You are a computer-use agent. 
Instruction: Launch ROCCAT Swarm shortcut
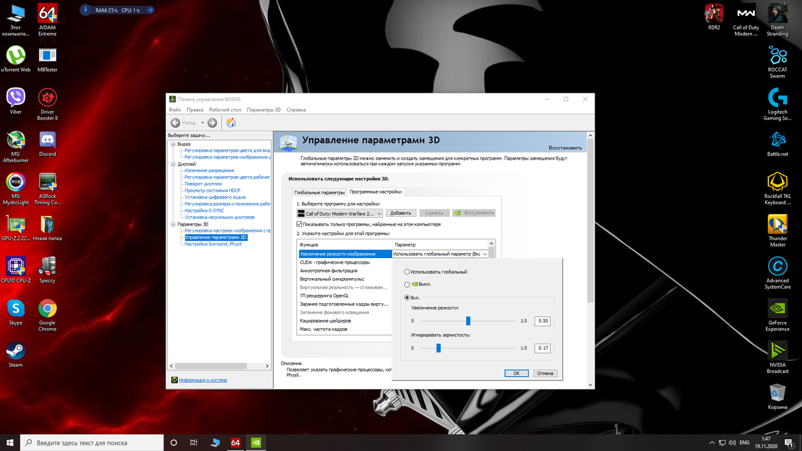click(x=778, y=61)
